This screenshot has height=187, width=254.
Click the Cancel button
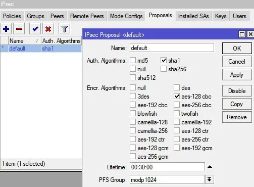237,62
